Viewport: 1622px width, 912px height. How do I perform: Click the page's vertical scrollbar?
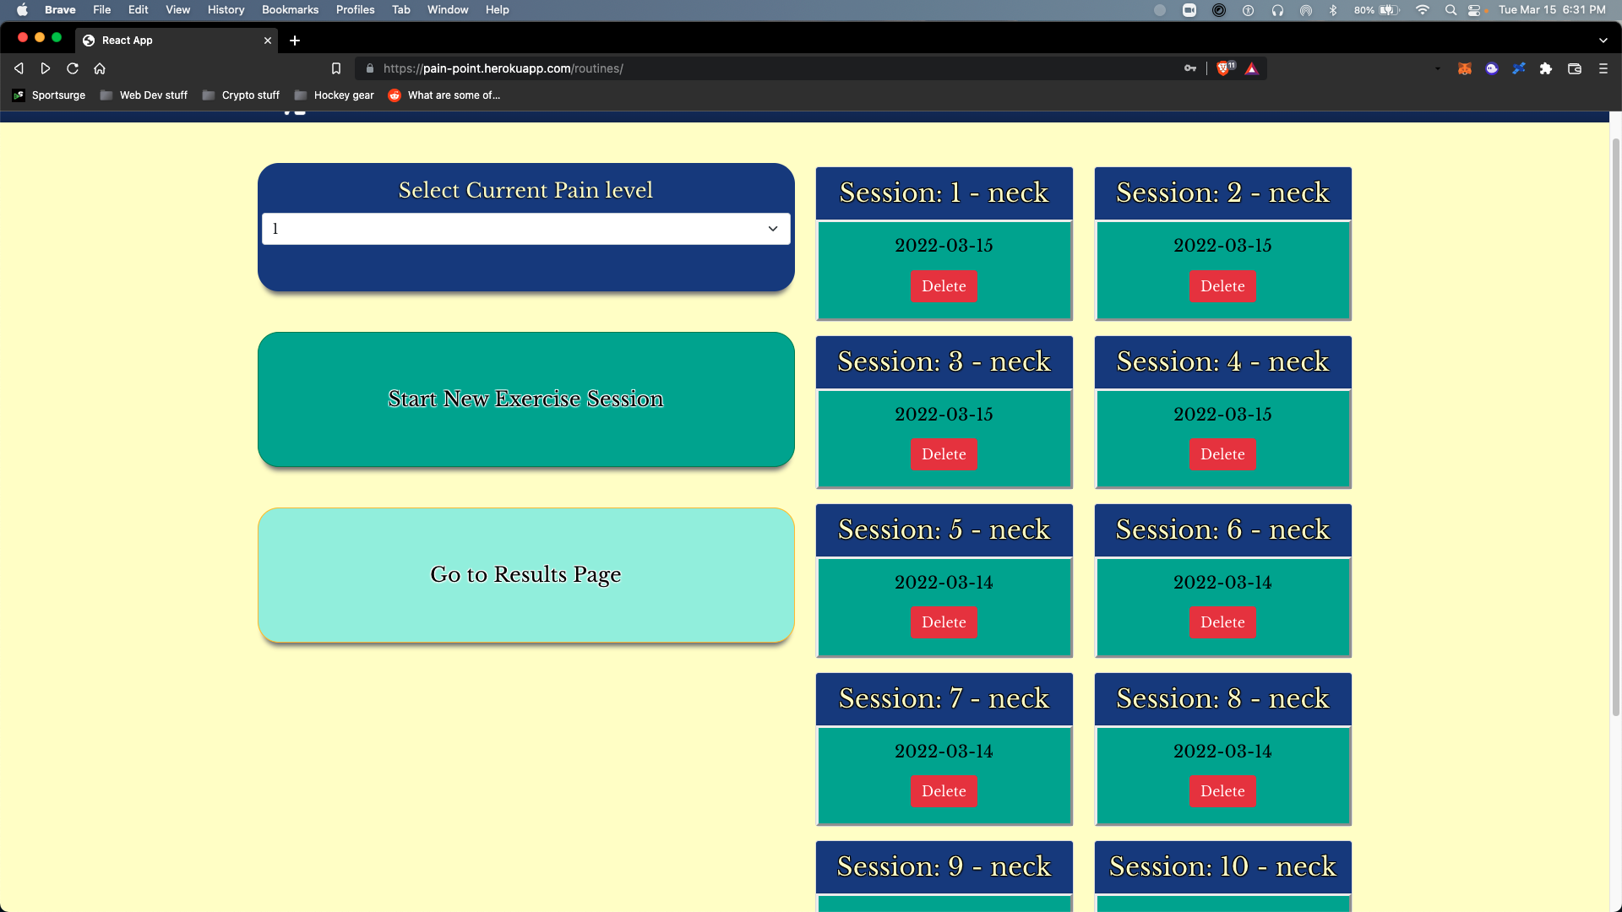pyautogui.click(x=1615, y=422)
